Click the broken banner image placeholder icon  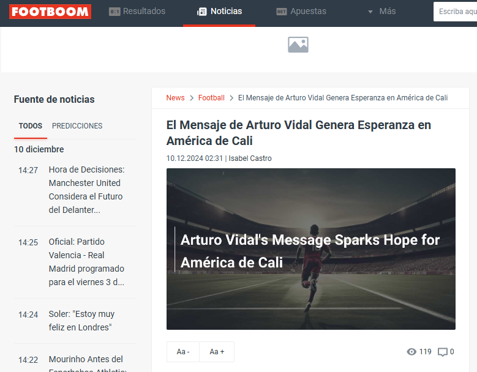pos(298,45)
